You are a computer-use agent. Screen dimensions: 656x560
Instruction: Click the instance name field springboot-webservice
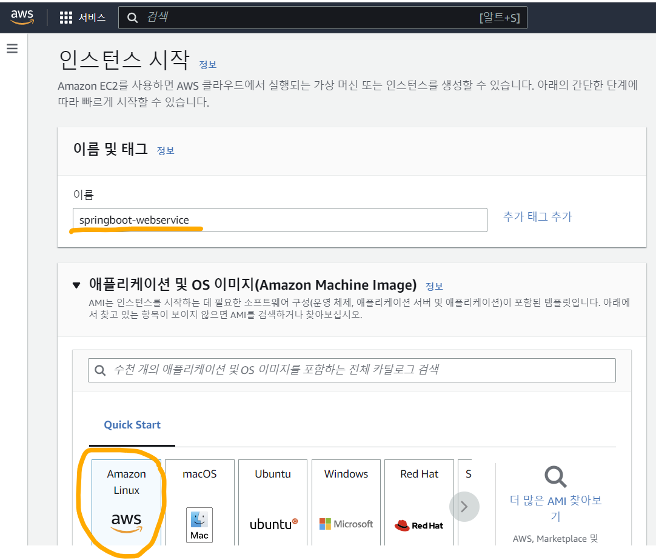point(280,220)
